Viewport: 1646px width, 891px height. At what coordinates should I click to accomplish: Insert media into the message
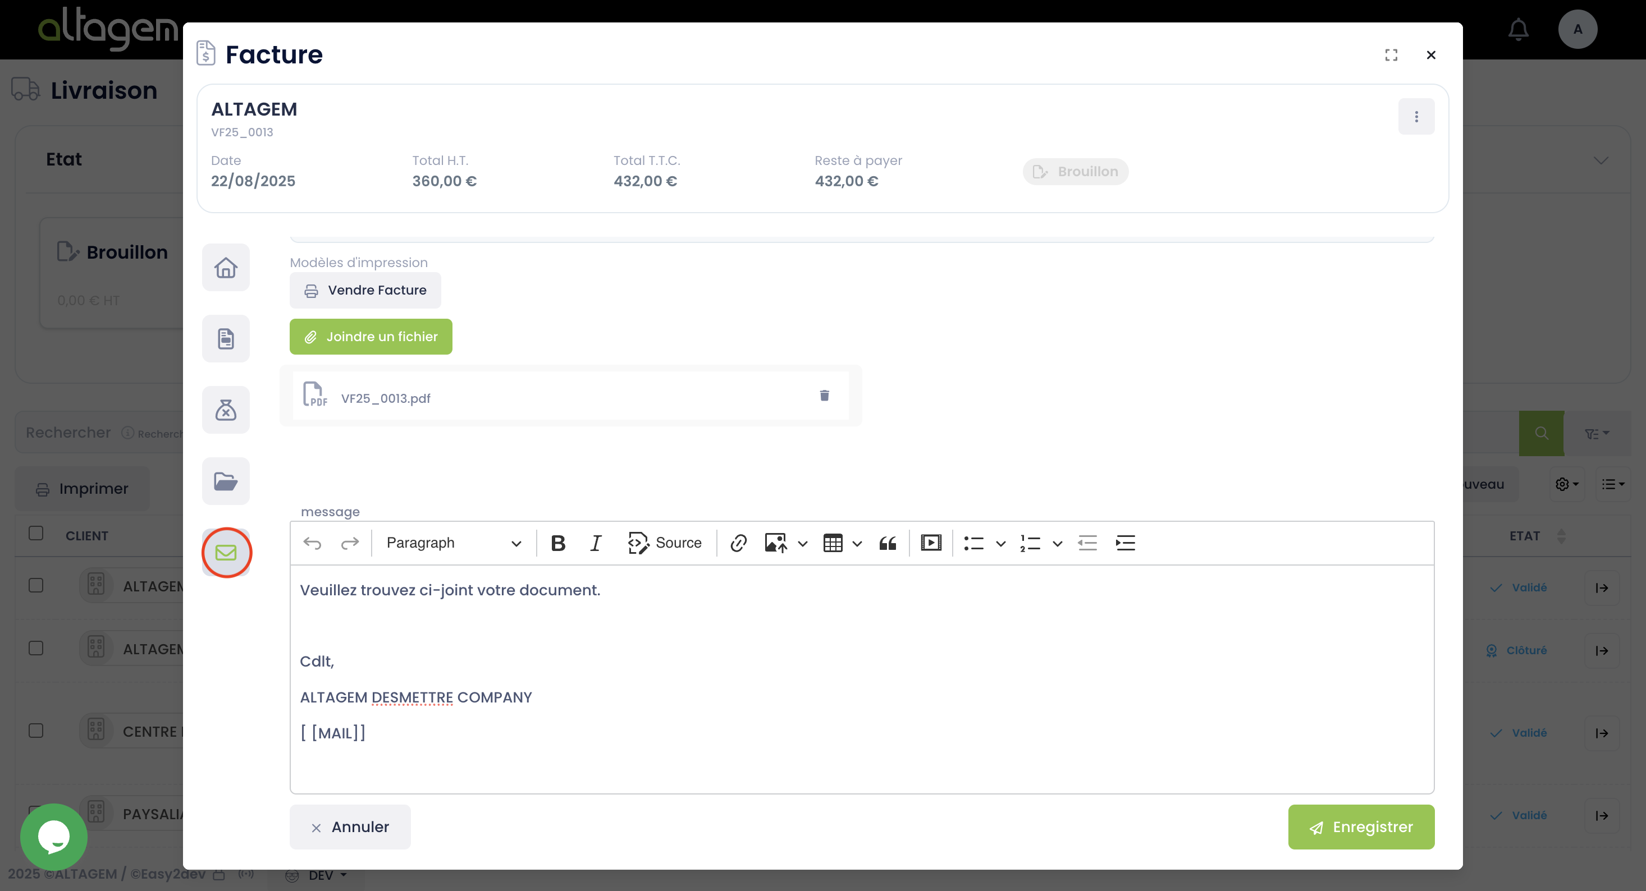931,543
